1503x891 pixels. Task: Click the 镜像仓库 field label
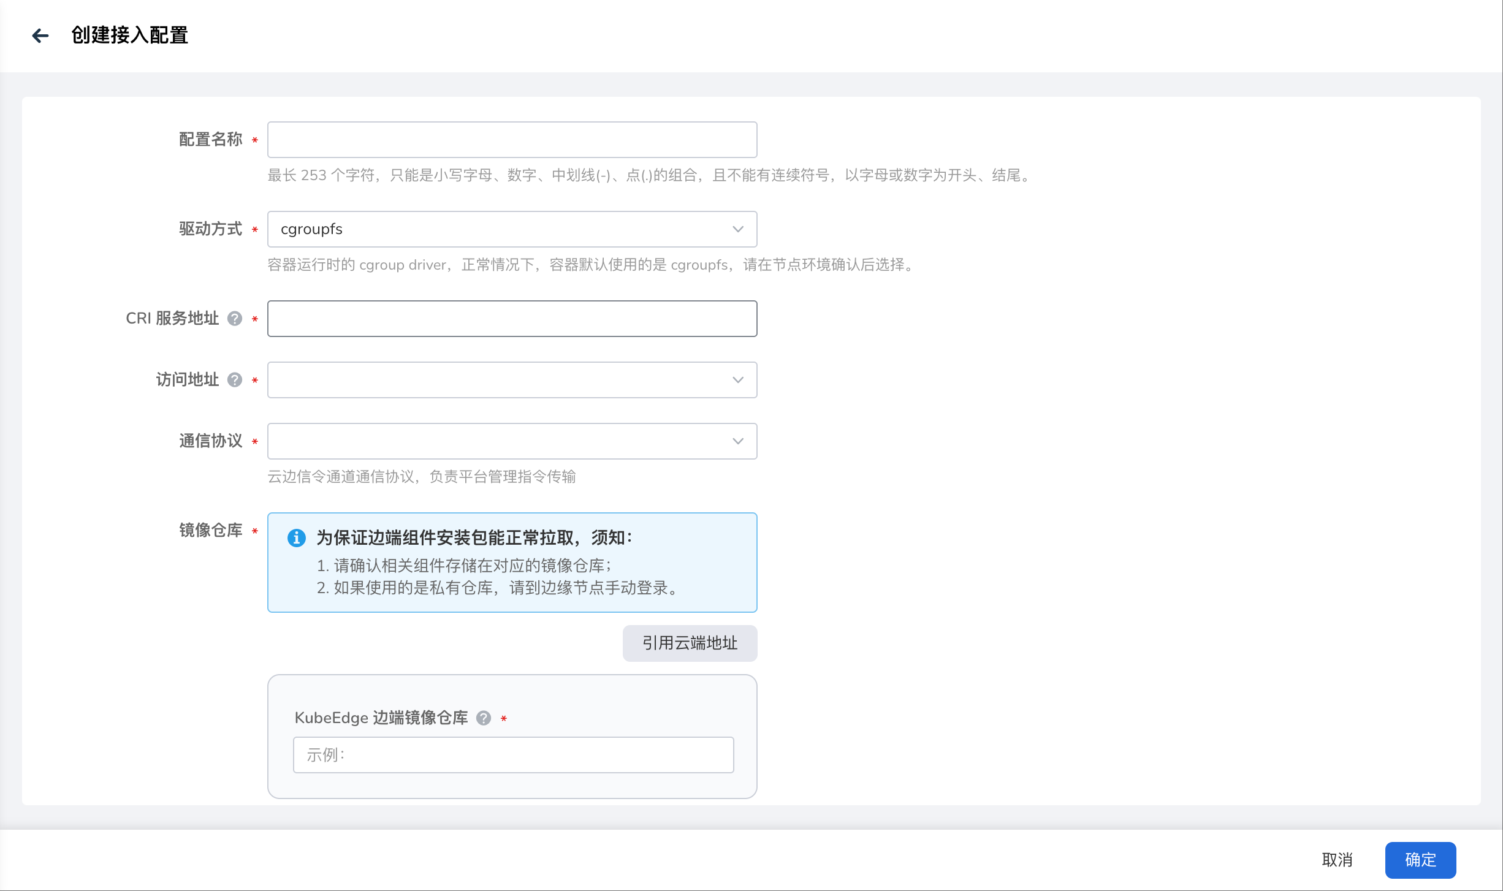tap(210, 530)
